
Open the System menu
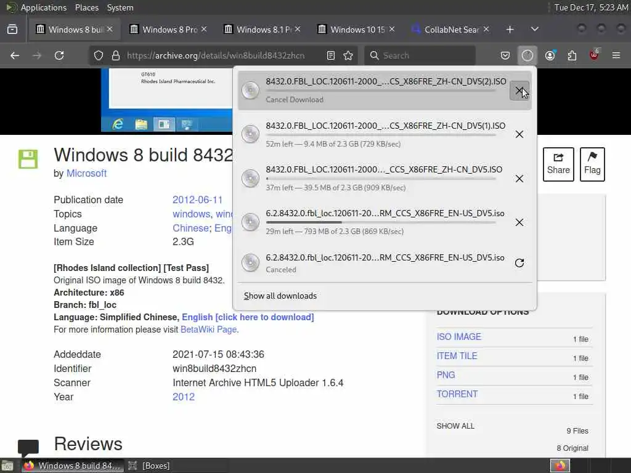coord(120,7)
